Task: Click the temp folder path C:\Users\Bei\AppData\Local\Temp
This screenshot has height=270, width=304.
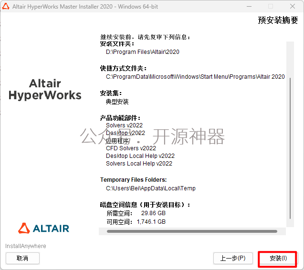Action: [x=151, y=188]
